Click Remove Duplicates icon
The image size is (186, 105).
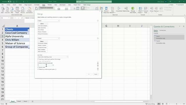(106, 10)
